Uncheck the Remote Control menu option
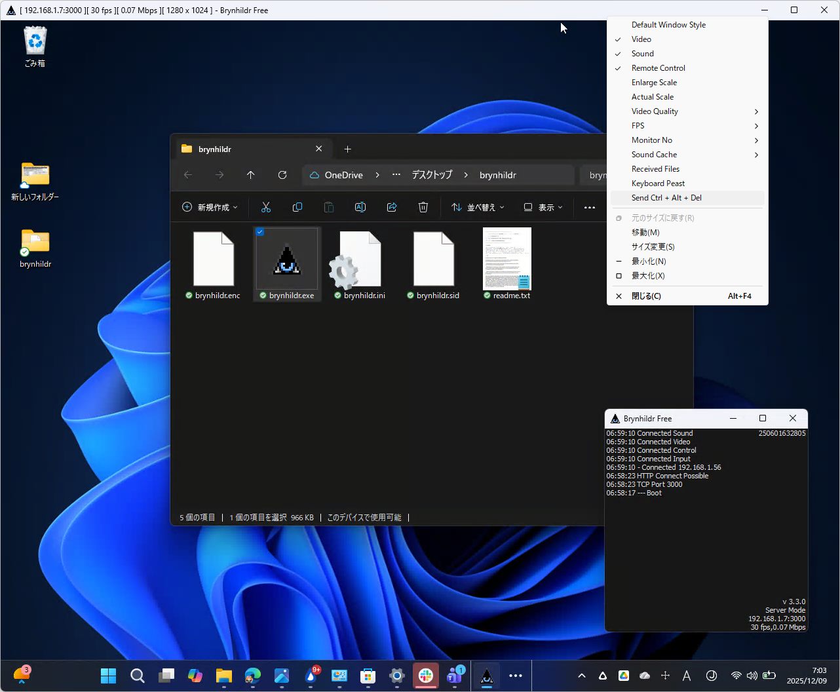 pyautogui.click(x=658, y=68)
